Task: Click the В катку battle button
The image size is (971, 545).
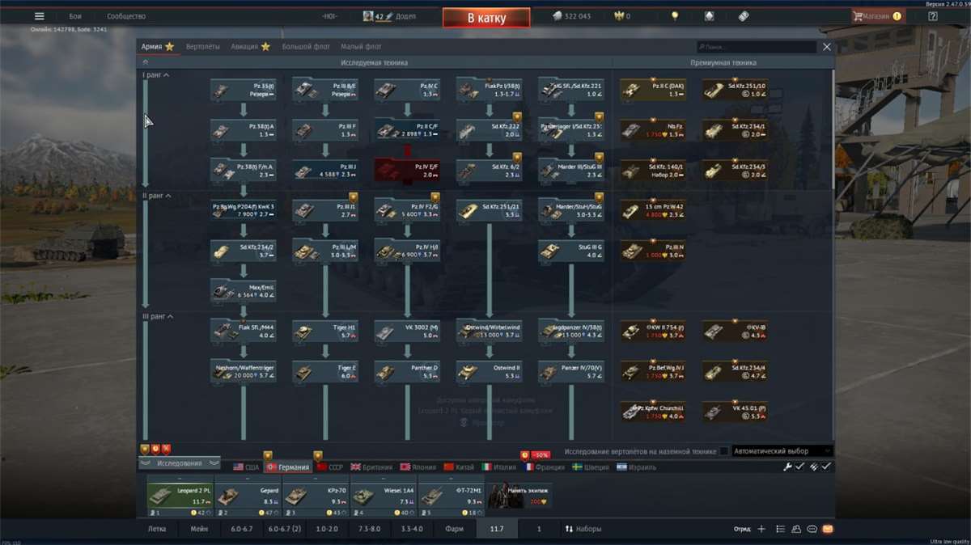Action: click(486, 17)
